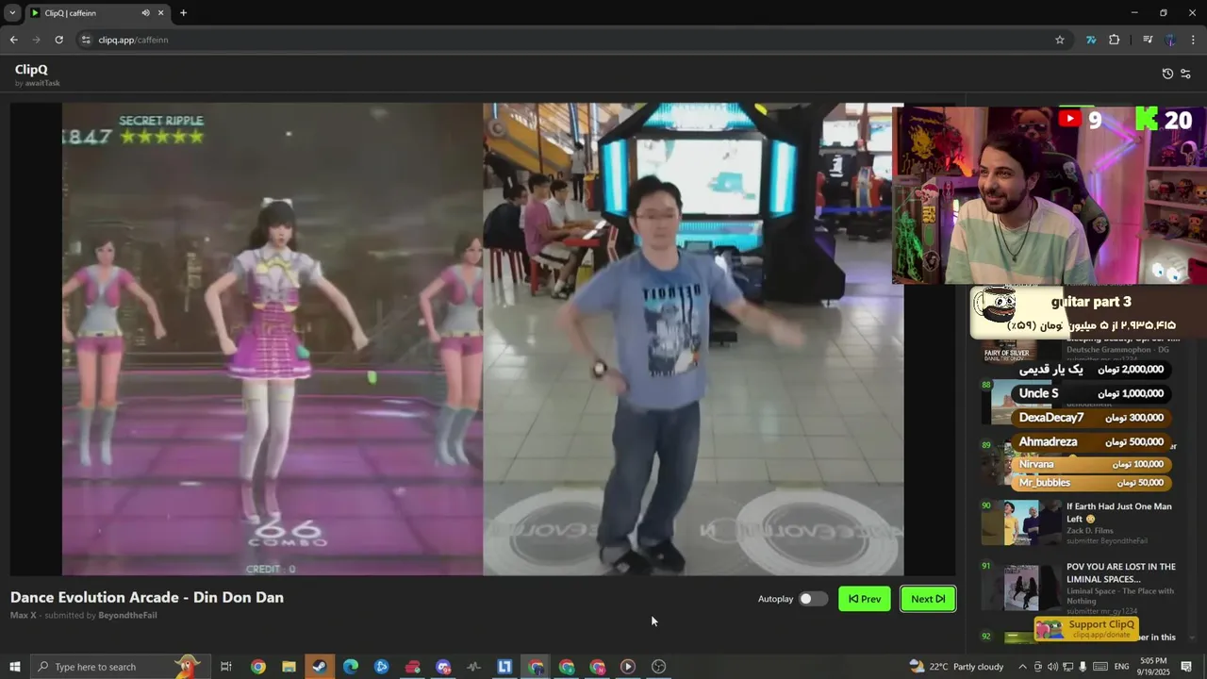
Task: Reload the clipq.app page
Action: coord(58,40)
